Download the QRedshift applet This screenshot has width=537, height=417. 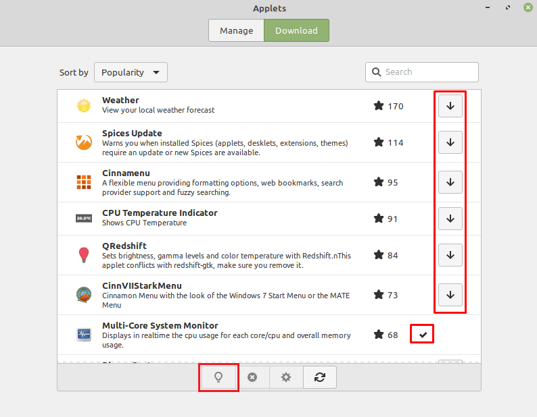(450, 255)
